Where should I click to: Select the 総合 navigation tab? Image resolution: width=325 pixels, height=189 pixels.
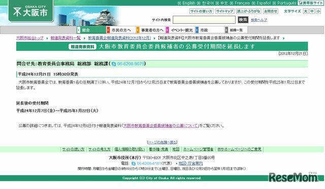click(91, 30)
